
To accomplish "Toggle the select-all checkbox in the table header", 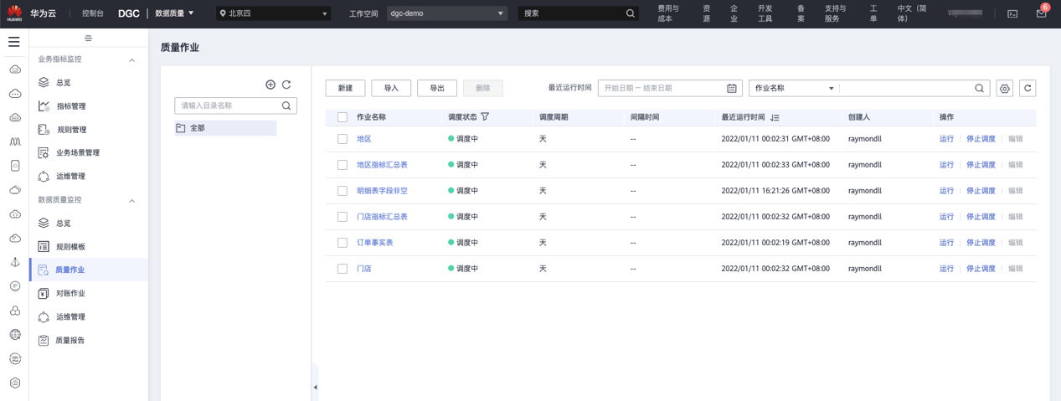I will pos(343,117).
